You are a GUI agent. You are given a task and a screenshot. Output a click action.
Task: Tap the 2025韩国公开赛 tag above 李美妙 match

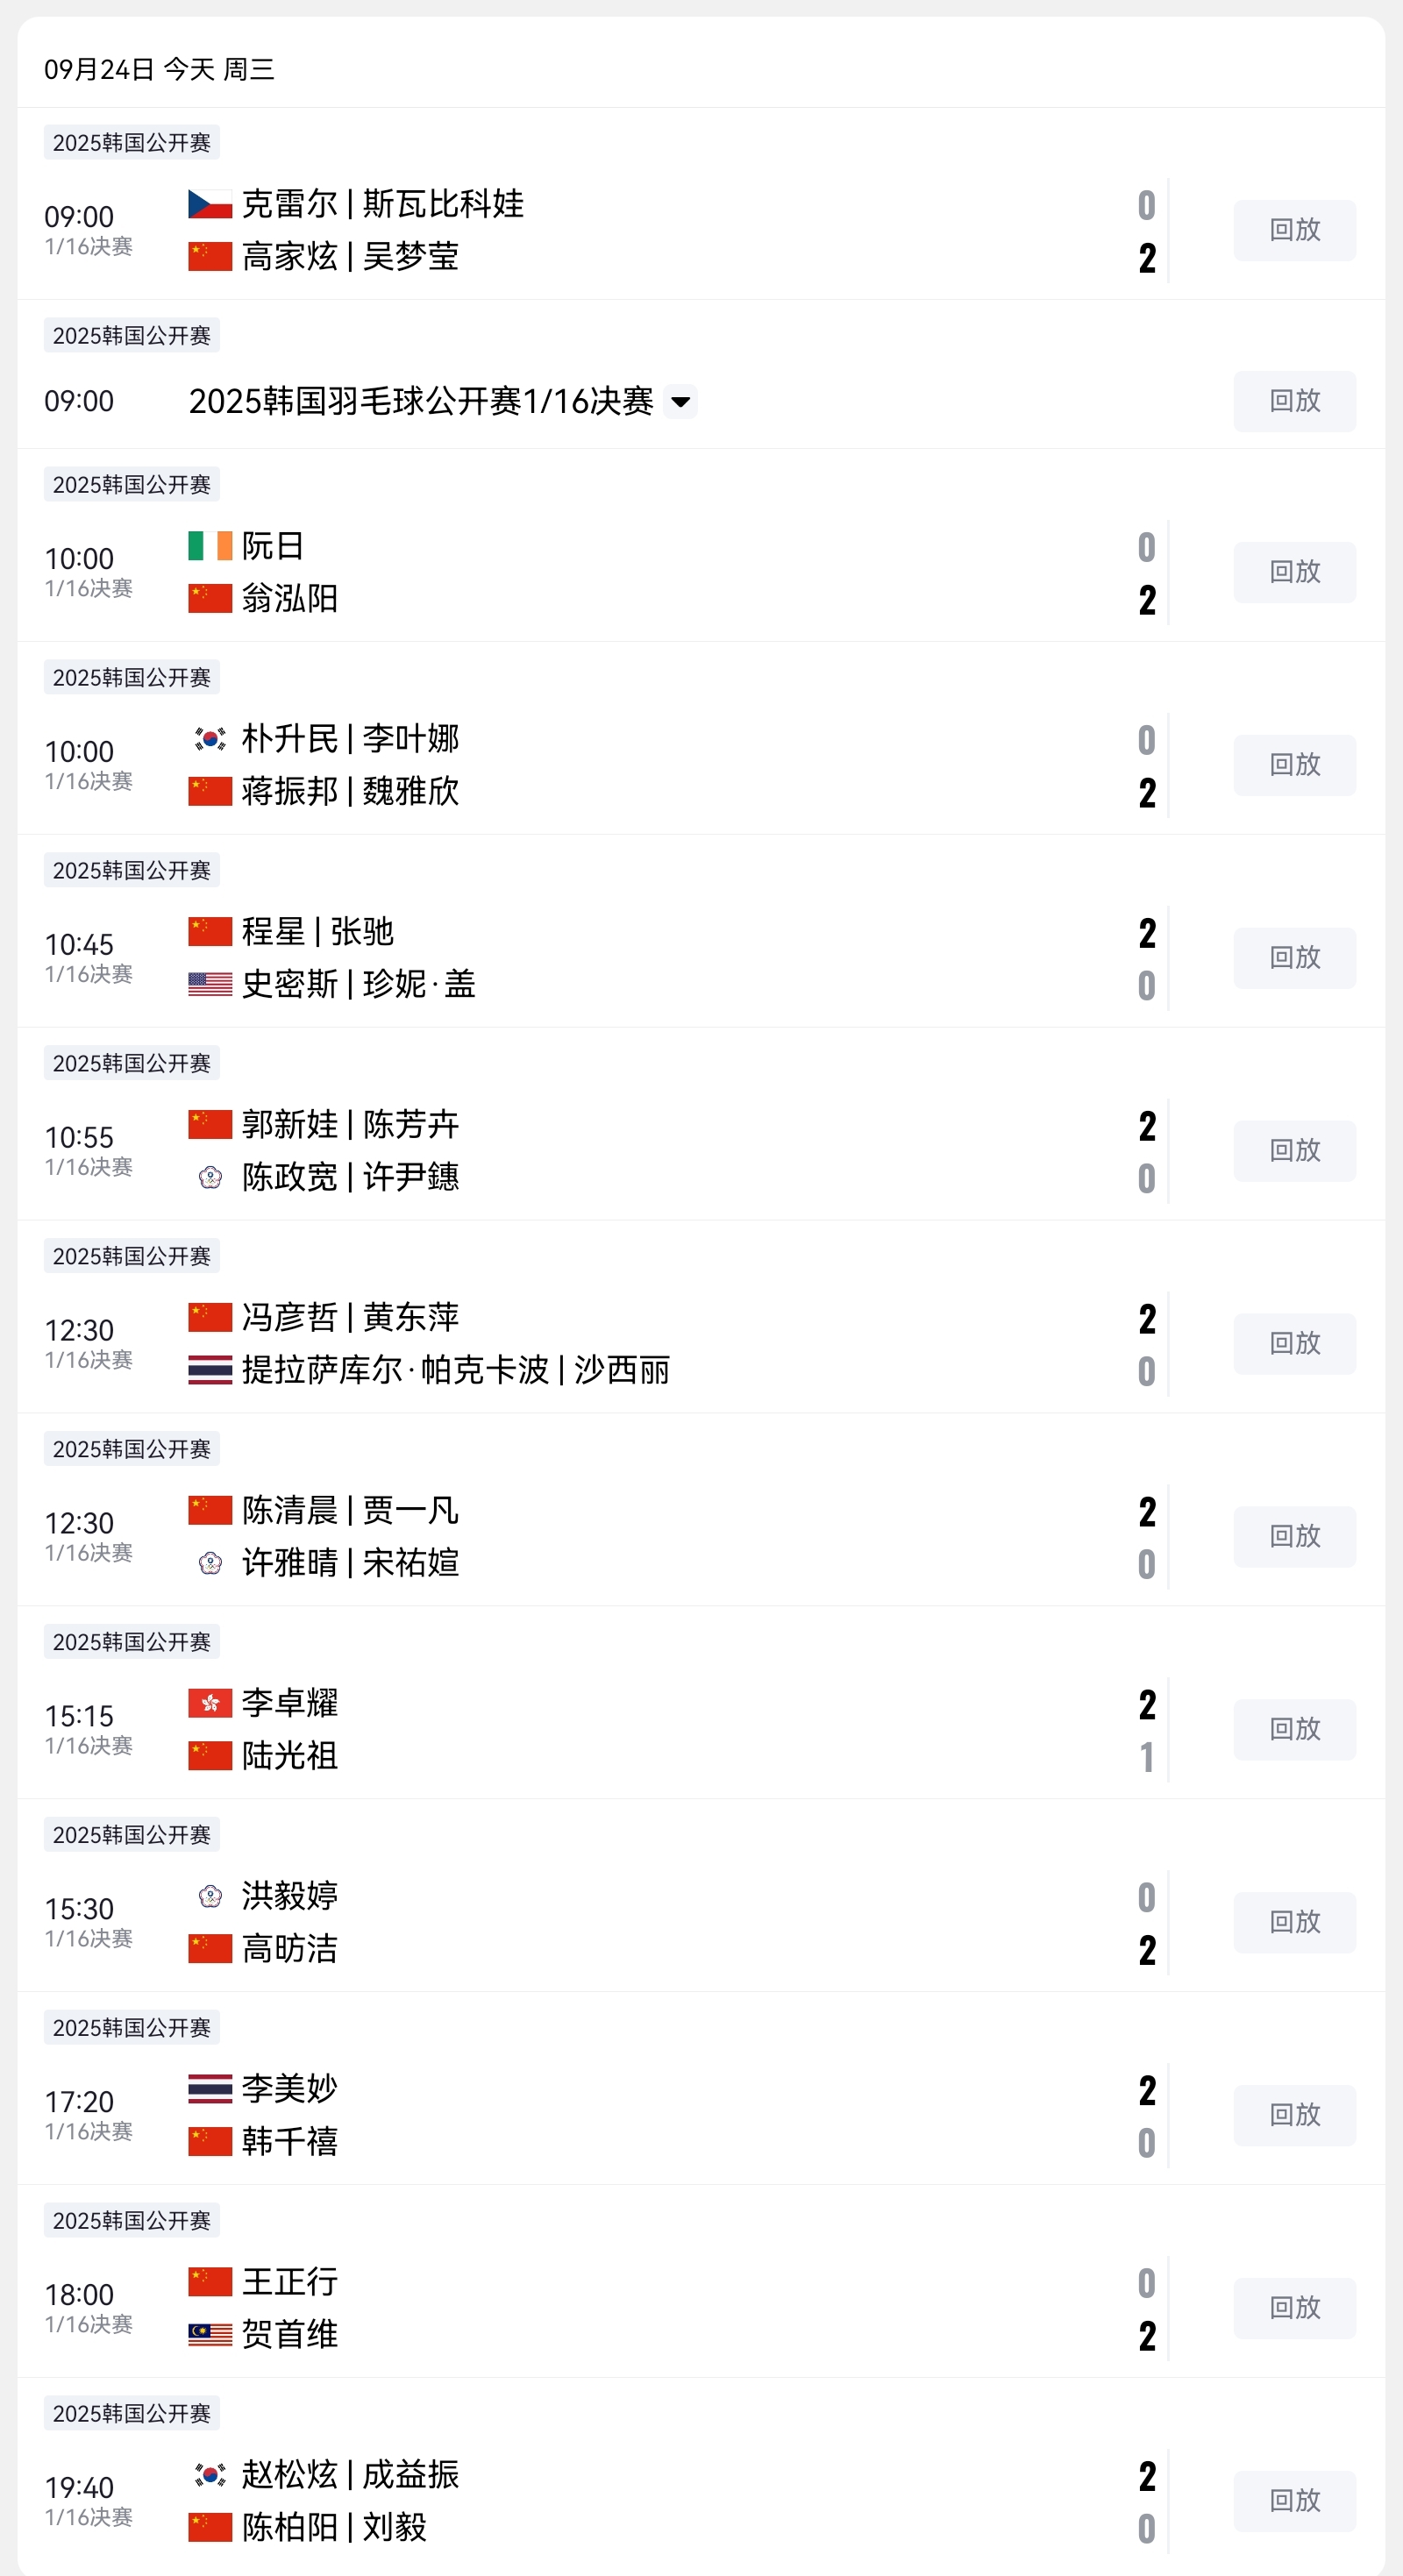(132, 2027)
